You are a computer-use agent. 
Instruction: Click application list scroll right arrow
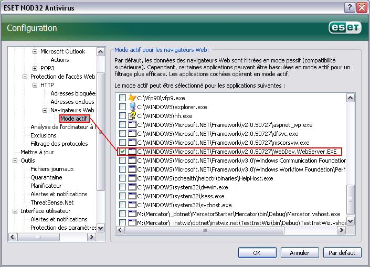(341, 230)
